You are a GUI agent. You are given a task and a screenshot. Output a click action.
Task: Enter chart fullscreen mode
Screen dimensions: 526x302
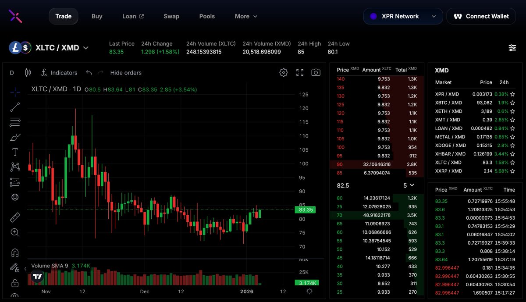[300, 73]
